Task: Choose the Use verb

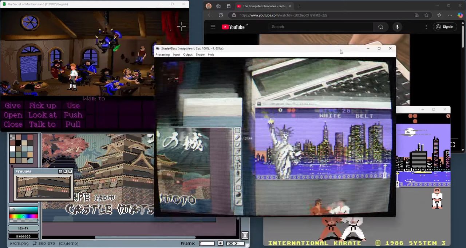Action: coord(73,105)
